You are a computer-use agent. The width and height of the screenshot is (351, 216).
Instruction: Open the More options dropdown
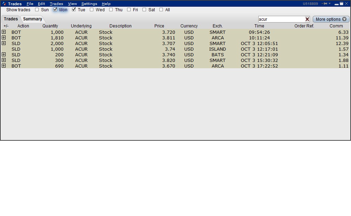331,19
